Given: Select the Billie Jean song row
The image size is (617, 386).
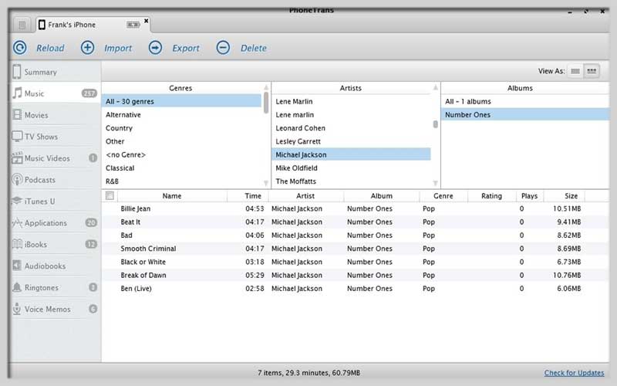Looking at the screenshot, I should [x=355, y=208].
